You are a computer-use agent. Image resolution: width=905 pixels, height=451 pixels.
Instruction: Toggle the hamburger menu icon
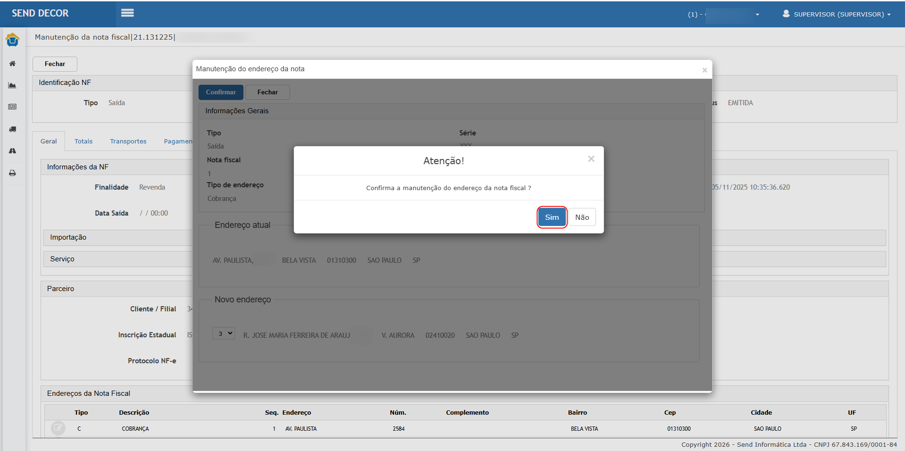[127, 13]
